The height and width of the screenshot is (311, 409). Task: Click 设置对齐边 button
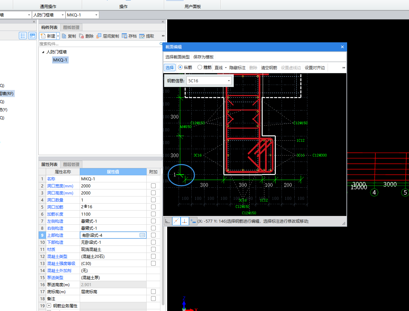pos(315,68)
